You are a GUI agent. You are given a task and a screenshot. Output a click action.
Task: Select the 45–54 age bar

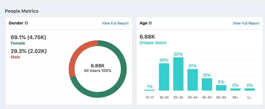click(207, 84)
